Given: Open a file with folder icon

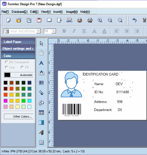Looking at the screenshot, I should point(19,20).
